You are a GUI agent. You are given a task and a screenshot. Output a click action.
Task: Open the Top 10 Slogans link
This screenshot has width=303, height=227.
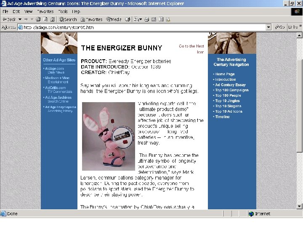(x=228, y=106)
